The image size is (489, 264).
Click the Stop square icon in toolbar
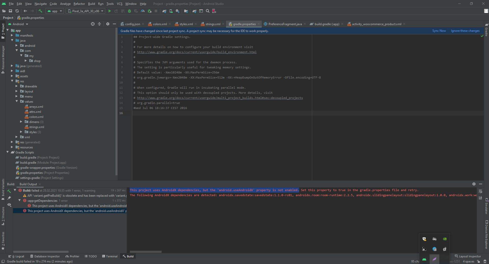click(156, 11)
